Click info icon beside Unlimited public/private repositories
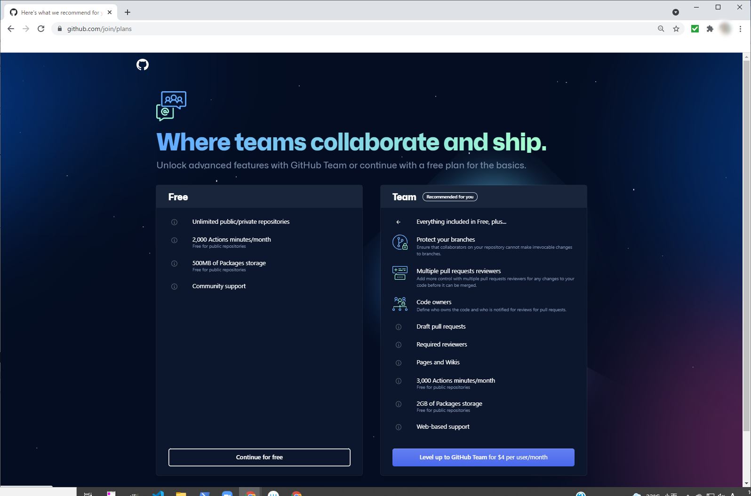The width and height of the screenshot is (751, 496). tap(174, 222)
